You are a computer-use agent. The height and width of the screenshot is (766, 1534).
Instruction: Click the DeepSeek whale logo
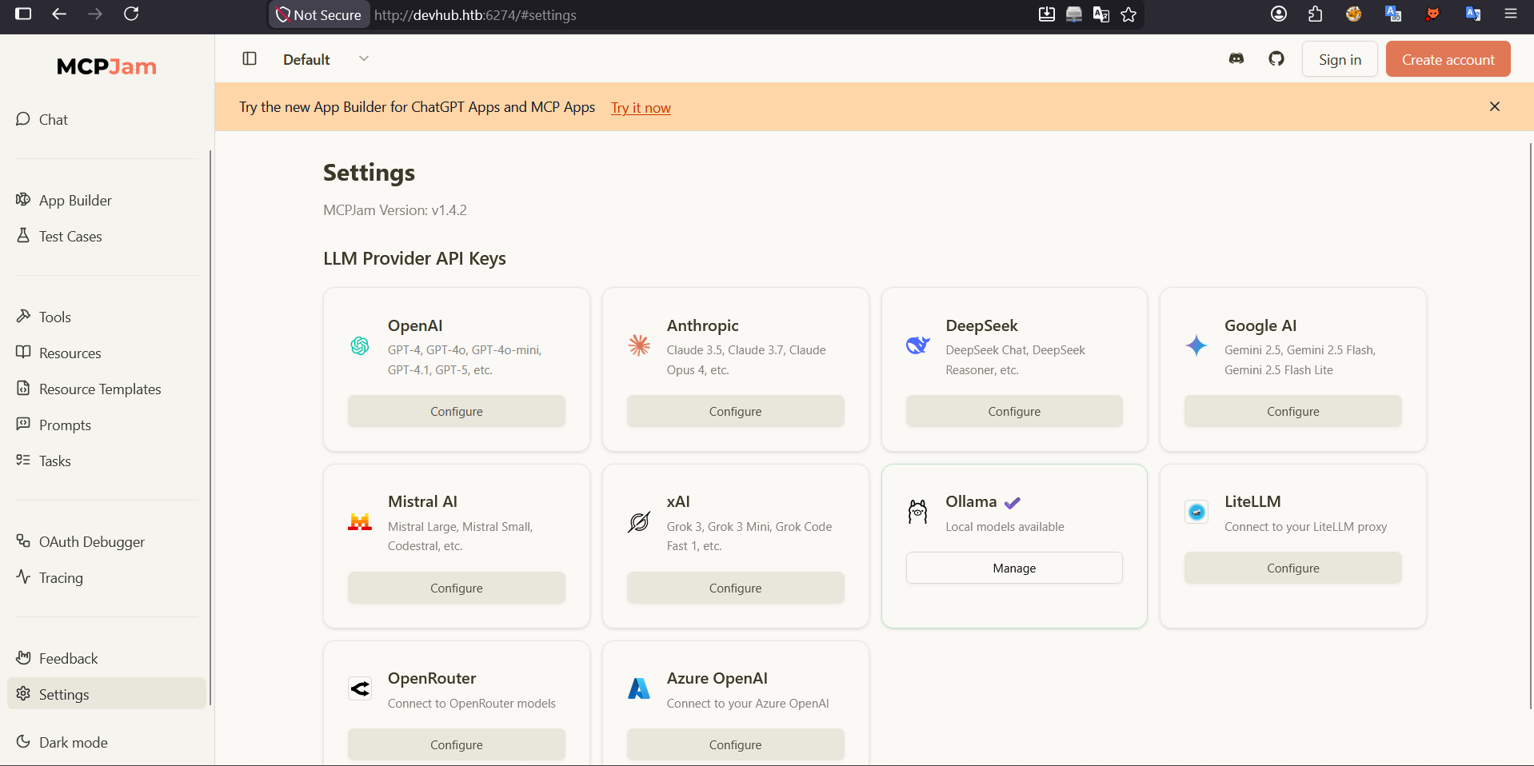(x=918, y=345)
